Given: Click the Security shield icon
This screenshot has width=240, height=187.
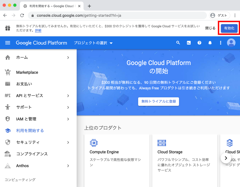Looking at the screenshot, I should (x=8, y=142).
